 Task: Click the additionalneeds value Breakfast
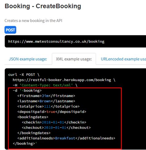pos(65,138)
